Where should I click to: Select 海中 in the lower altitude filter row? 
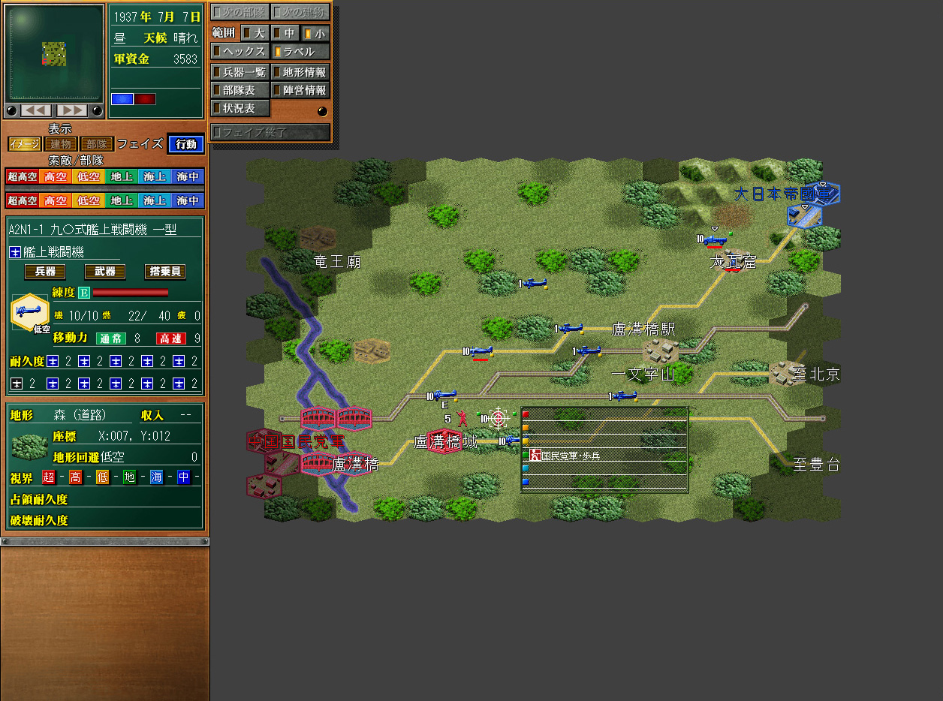pos(188,201)
